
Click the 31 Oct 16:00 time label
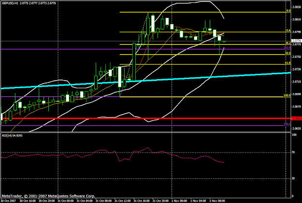click(142, 201)
